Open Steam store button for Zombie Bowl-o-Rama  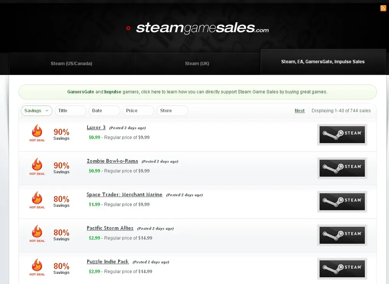pyautogui.click(x=342, y=168)
